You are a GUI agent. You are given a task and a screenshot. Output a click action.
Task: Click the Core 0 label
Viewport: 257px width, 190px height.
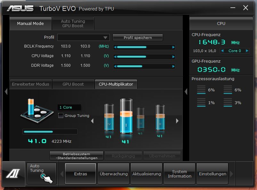235,51
